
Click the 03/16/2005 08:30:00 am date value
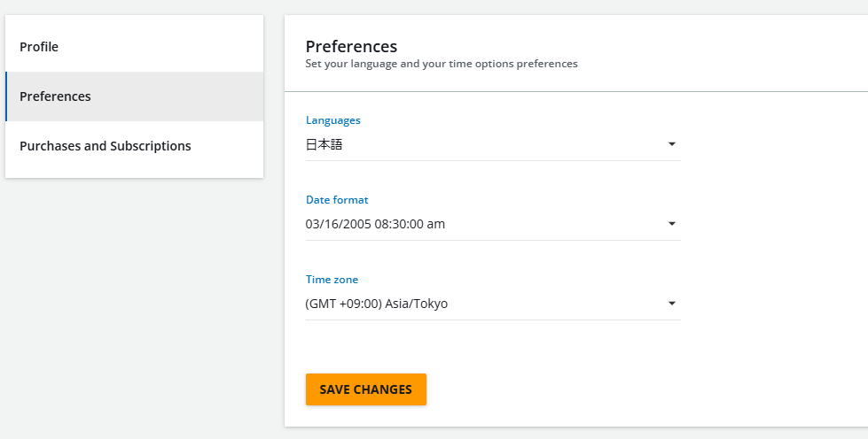pos(375,224)
